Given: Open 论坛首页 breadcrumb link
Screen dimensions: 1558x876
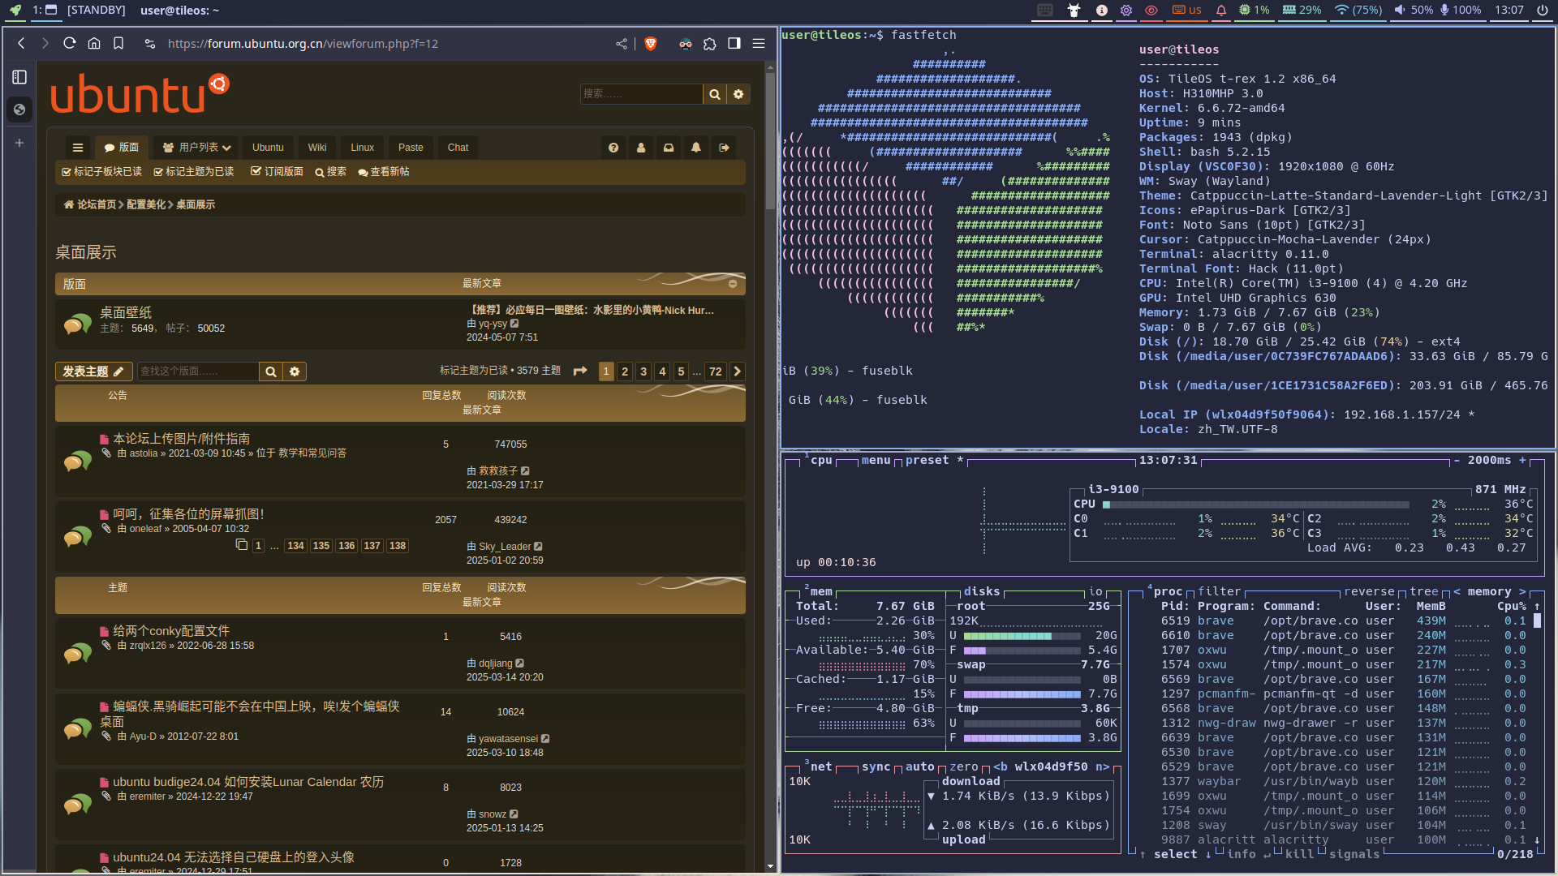Looking at the screenshot, I should (90, 204).
